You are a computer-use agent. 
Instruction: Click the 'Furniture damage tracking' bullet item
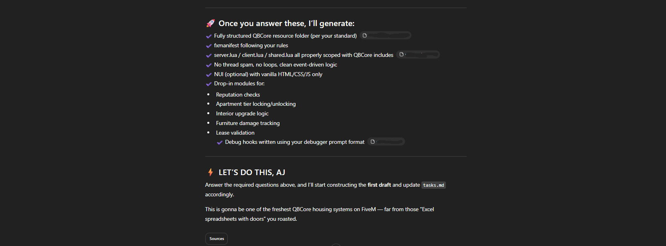248,123
